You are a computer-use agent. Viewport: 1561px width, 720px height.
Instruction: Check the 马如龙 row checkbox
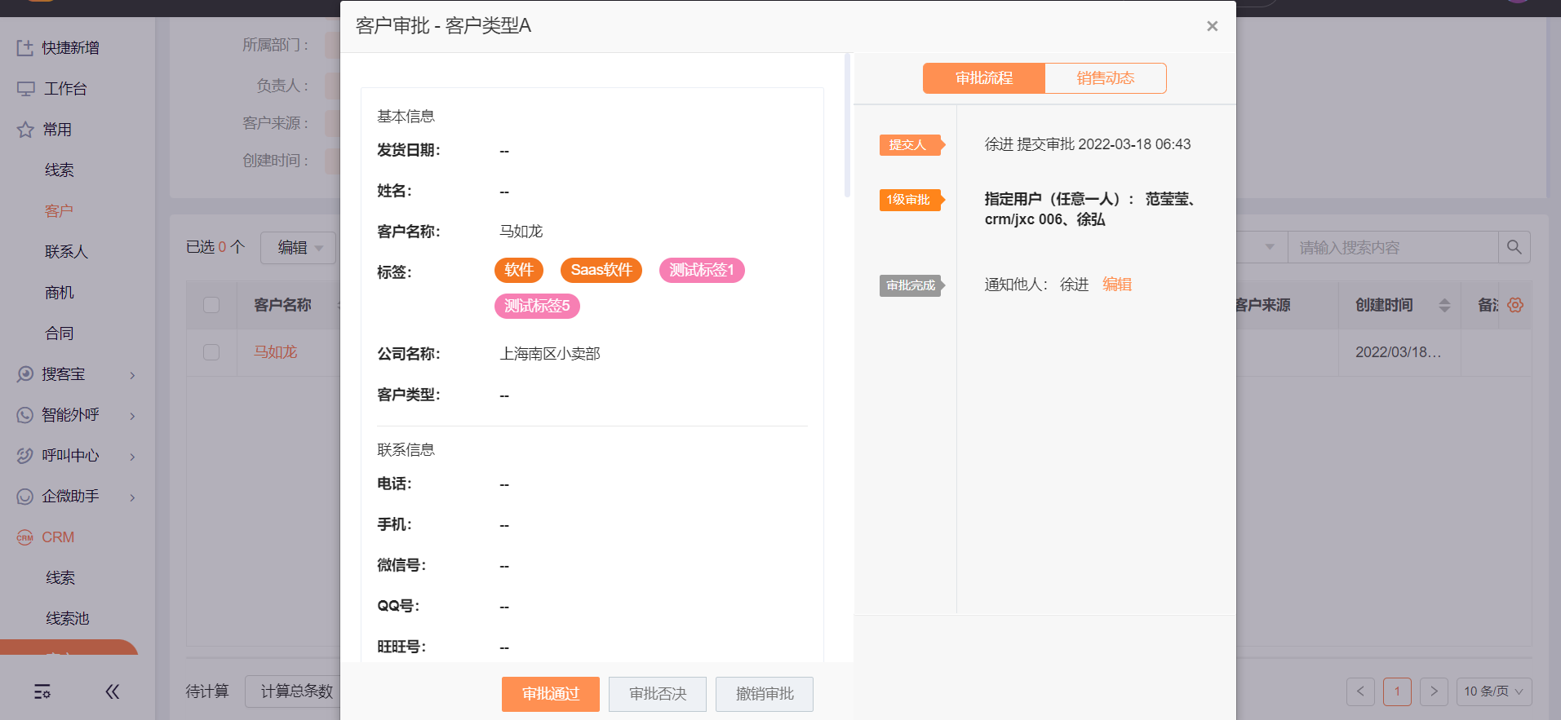211,352
